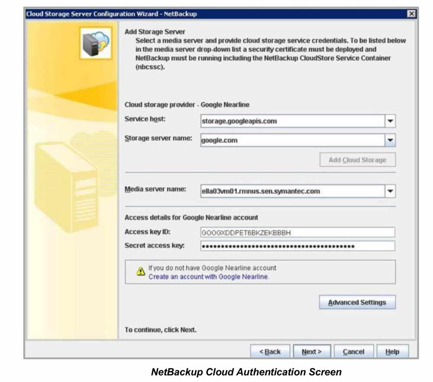Click the 'Storage server name:' label
The height and width of the screenshot is (382, 433).
click(158, 138)
